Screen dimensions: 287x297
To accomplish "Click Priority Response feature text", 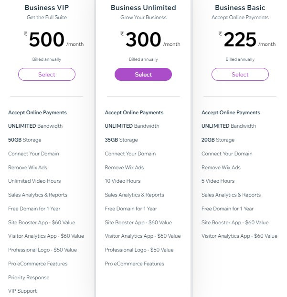I will pos(29,277).
